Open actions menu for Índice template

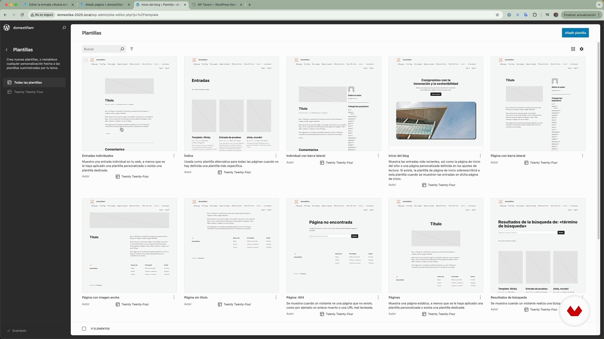(276, 156)
